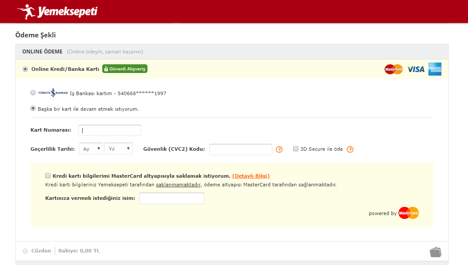468x265 pixels.
Task: Click card text '540668******1997'
Action: tap(142, 93)
